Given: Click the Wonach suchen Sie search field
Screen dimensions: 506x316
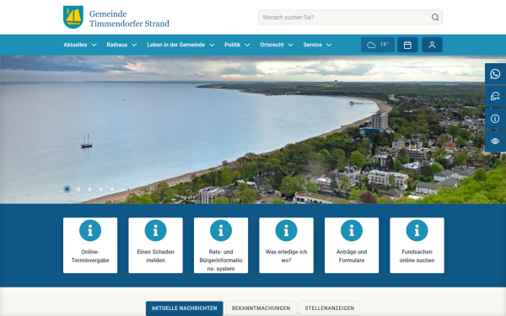Looking at the screenshot, I should point(345,17).
